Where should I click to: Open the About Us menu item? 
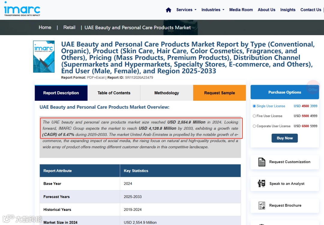(x=266, y=10)
